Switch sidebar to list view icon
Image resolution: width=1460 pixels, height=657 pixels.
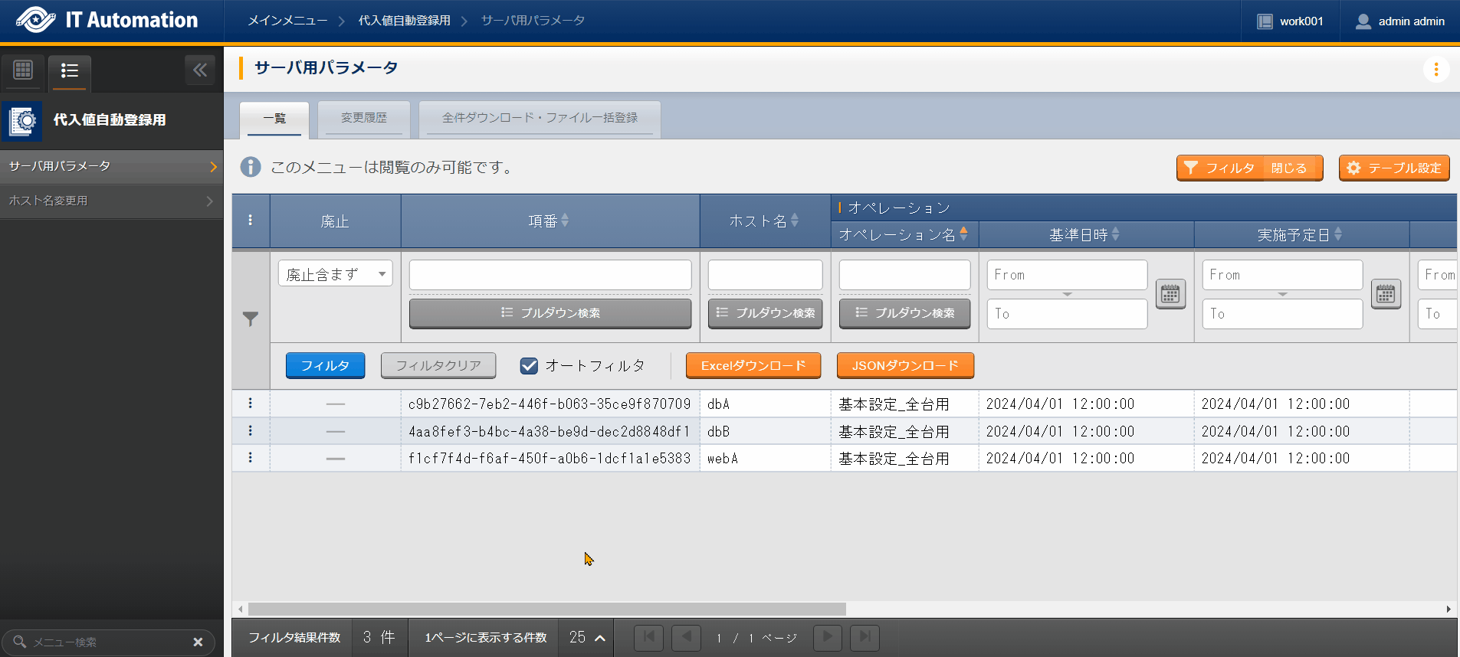[x=70, y=71]
